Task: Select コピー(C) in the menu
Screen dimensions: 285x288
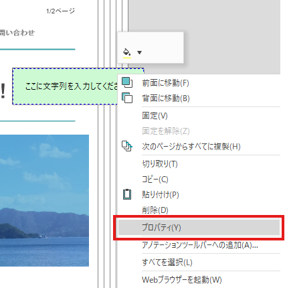Action: pyautogui.click(x=199, y=179)
